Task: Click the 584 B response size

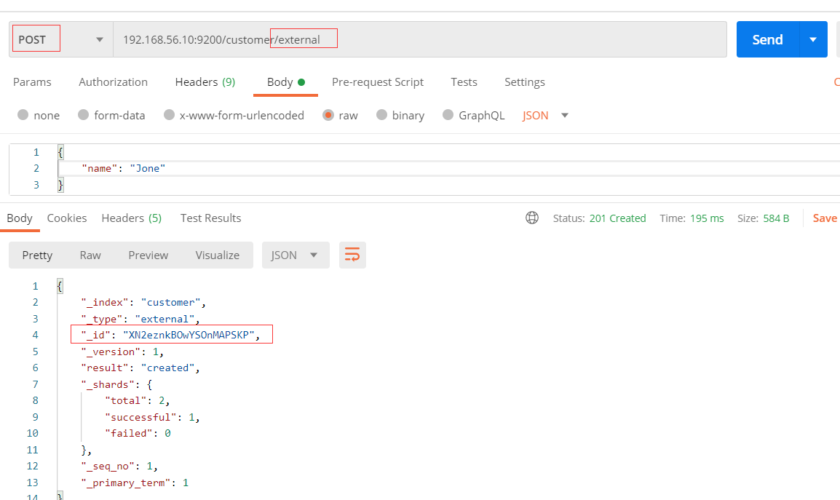Action: coord(776,218)
